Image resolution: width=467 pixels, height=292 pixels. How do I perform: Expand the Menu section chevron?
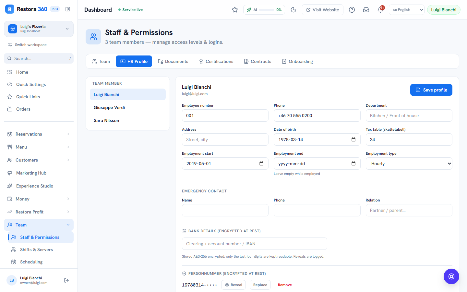[x=68, y=147]
